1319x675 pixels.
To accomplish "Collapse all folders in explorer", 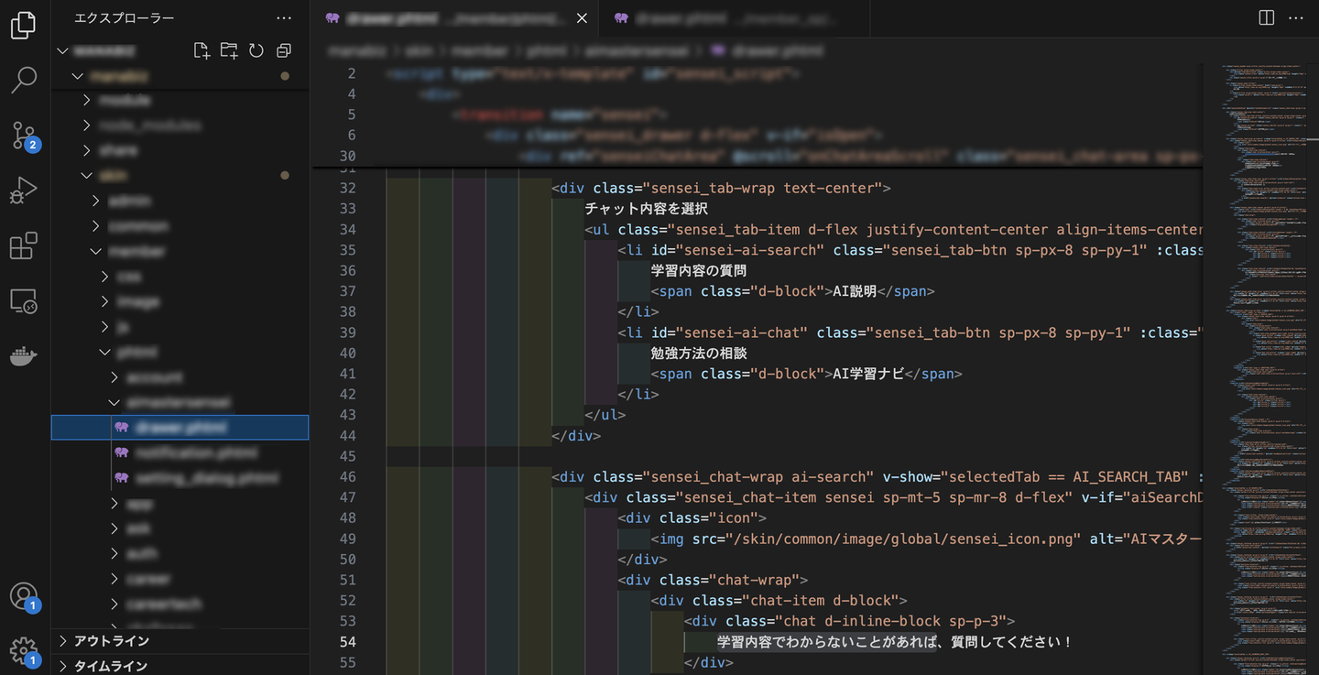I will 284,51.
